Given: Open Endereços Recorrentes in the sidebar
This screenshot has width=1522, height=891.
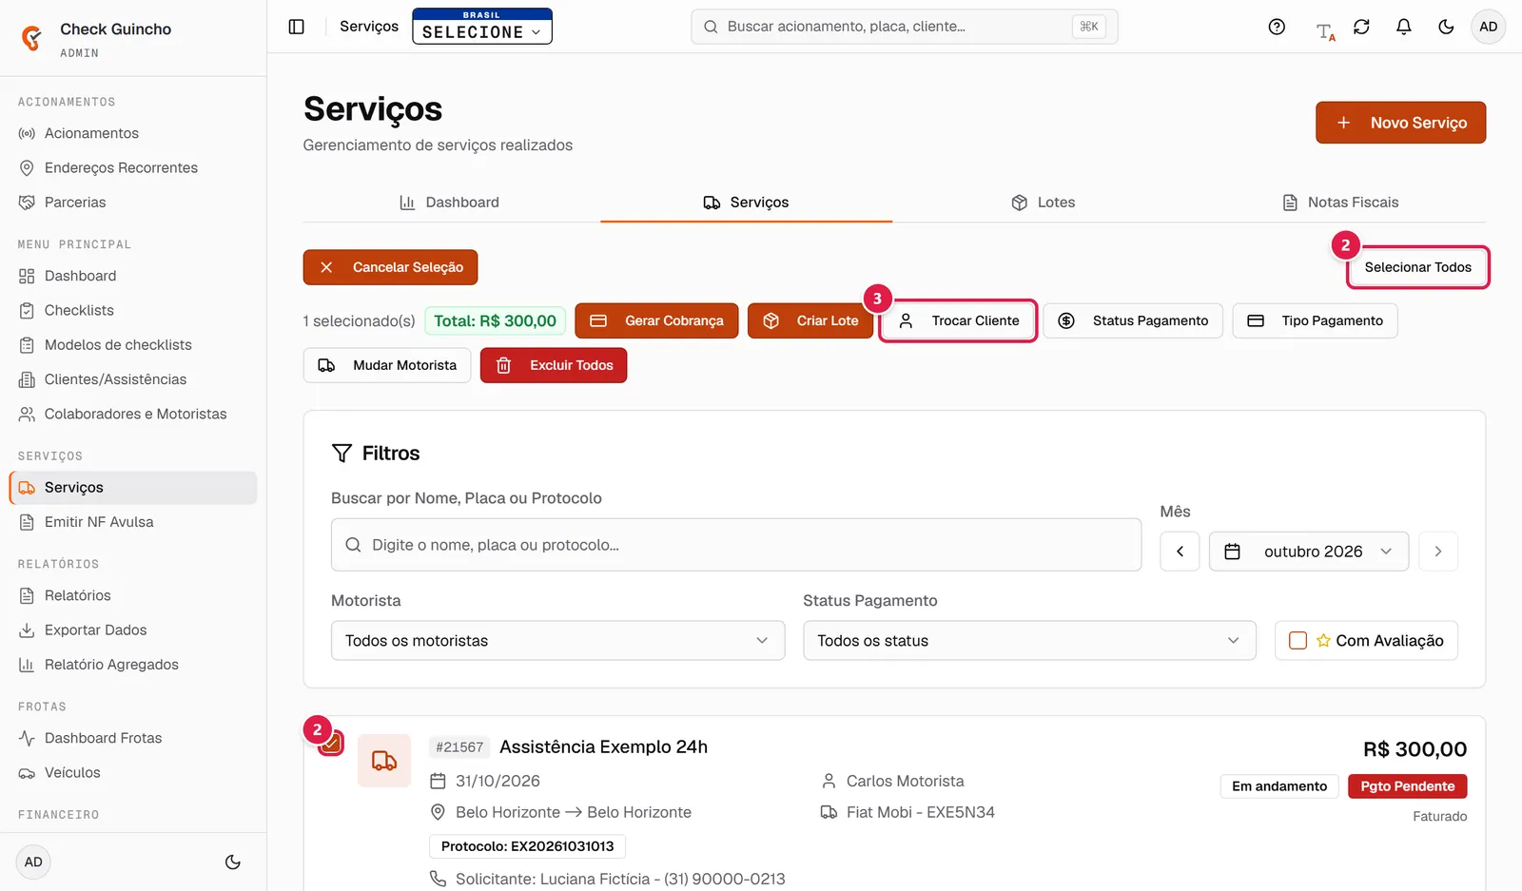Looking at the screenshot, I should [x=133, y=168].
